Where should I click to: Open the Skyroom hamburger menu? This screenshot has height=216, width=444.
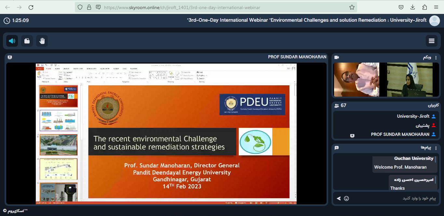coord(432,41)
